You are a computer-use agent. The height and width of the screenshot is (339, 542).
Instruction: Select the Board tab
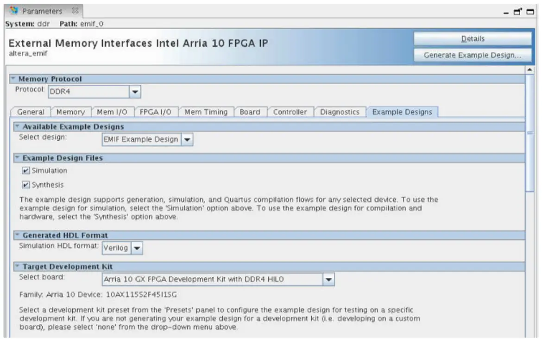click(250, 112)
